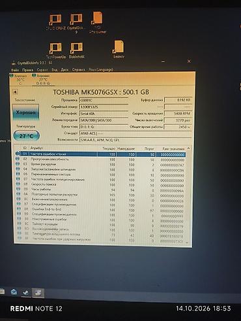The height and width of the screenshot is (321, 241).
Task: Open the DiskInfo64 desktop shortcut
Action: (x=76, y=50)
